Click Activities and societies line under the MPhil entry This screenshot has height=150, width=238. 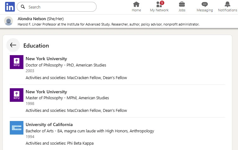click(76, 110)
